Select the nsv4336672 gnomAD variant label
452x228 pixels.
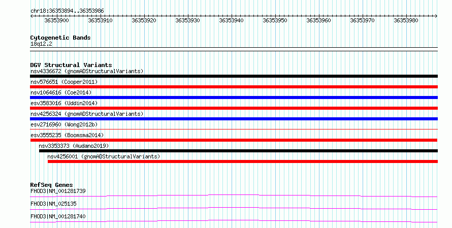pyautogui.click(x=87, y=71)
